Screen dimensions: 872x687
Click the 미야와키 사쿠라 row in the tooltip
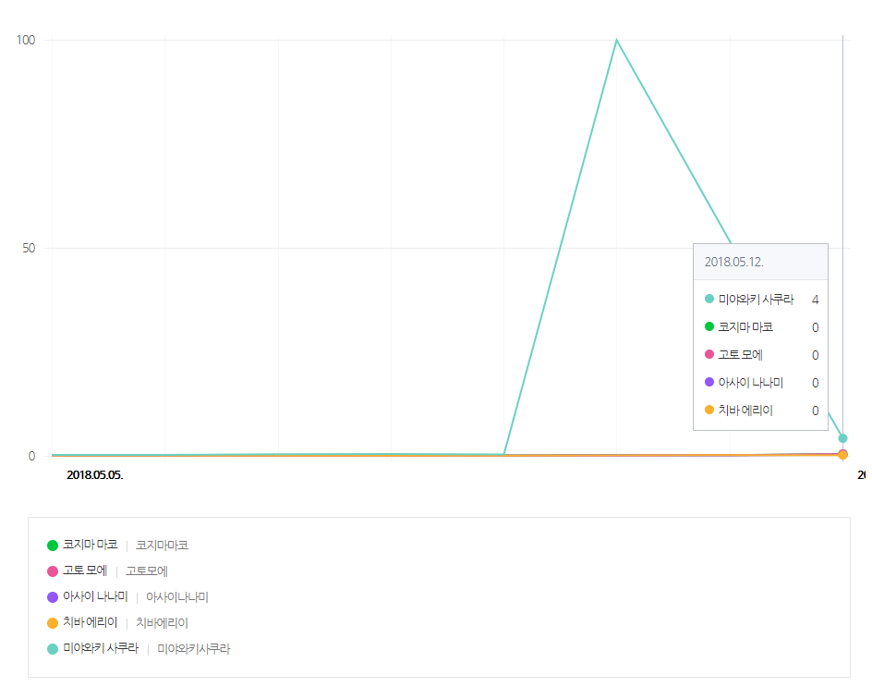click(760, 299)
